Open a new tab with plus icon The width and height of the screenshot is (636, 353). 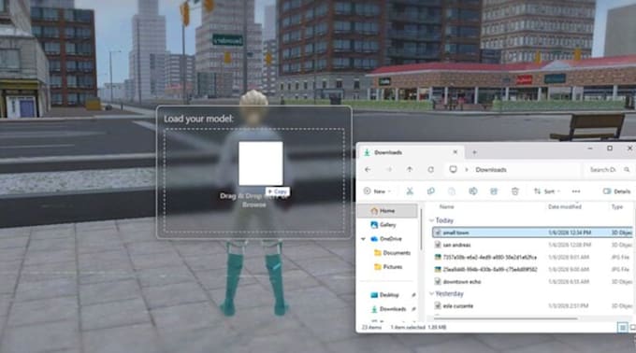[474, 152]
